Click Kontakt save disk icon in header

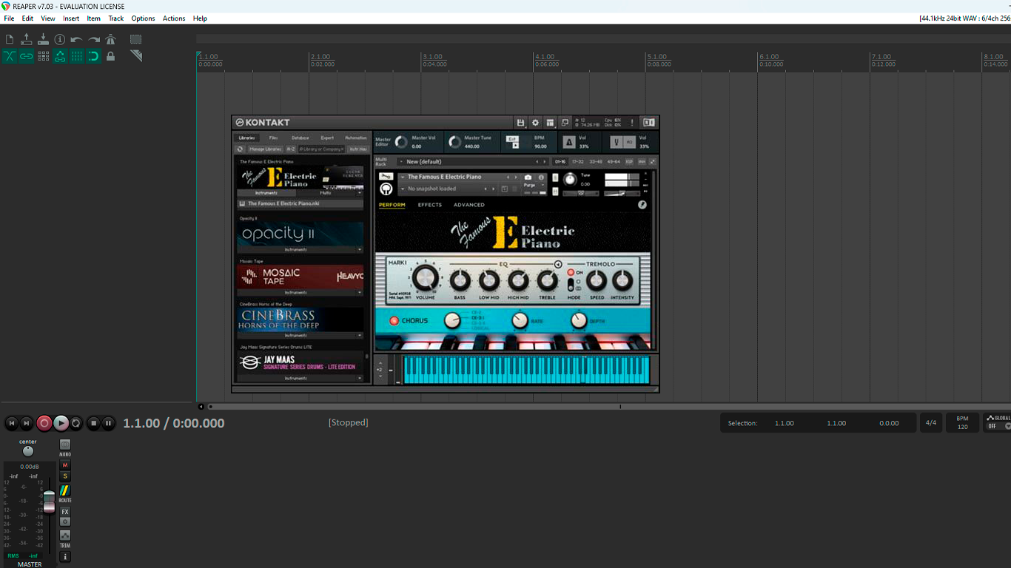click(x=520, y=123)
